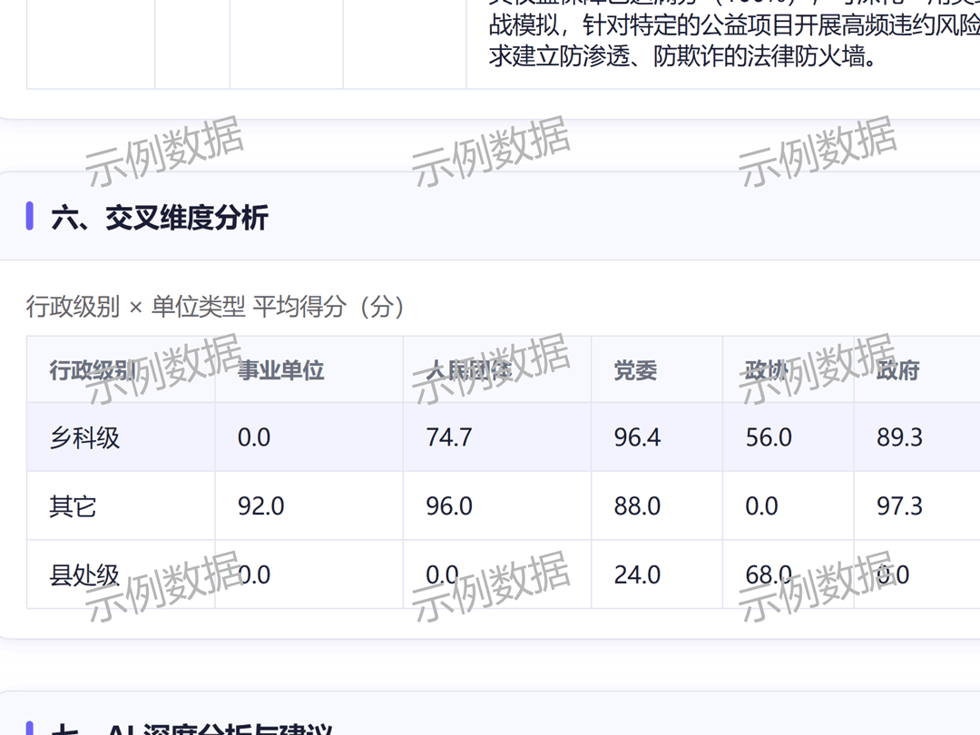This screenshot has height=735, width=980.
Task: Click 97.3 in the 其它 row
Action: click(899, 506)
